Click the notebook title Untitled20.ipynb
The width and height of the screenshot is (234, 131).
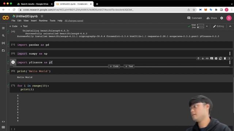point(27,16)
